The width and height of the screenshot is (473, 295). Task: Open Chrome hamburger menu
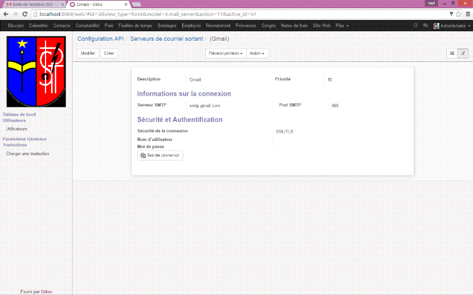coord(467,14)
